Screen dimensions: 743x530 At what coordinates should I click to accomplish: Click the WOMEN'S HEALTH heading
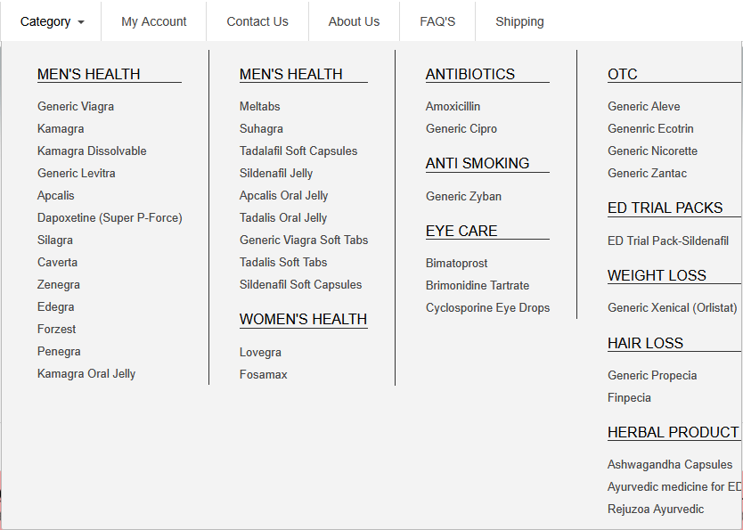pyautogui.click(x=303, y=319)
